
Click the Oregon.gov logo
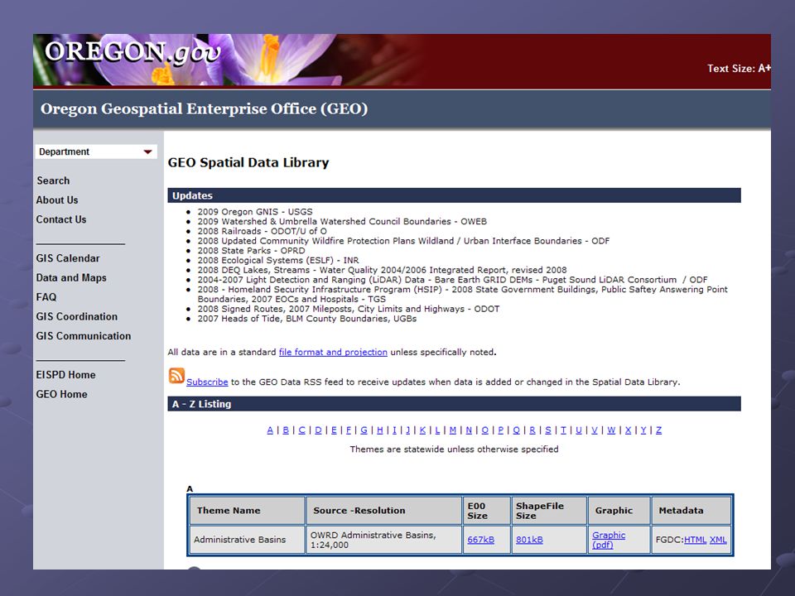pyautogui.click(x=132, y=53)
